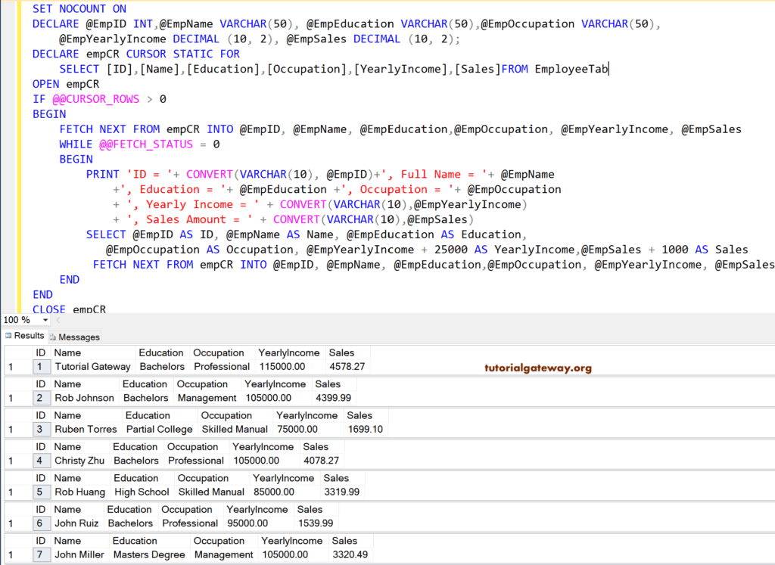Click the Messages tab icon
775x565 pixels.
52,337
